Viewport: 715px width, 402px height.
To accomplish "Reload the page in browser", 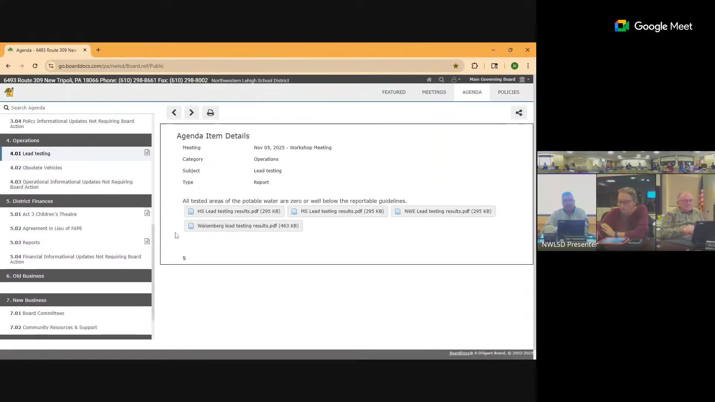I will pos(35,66).
